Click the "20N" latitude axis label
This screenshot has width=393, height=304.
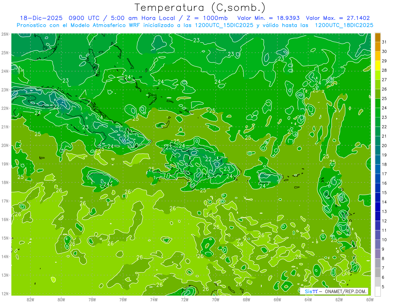click(x=5, y=145)
